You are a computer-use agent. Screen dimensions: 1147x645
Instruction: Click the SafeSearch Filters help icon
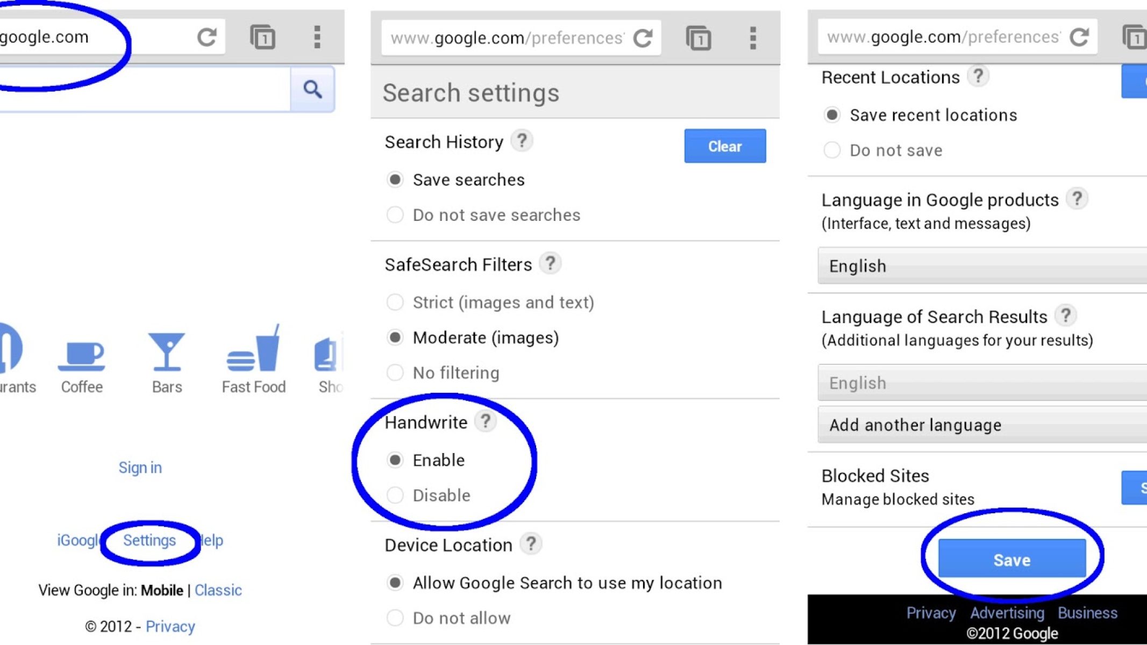pyautogui.click(x=550, y=263)
